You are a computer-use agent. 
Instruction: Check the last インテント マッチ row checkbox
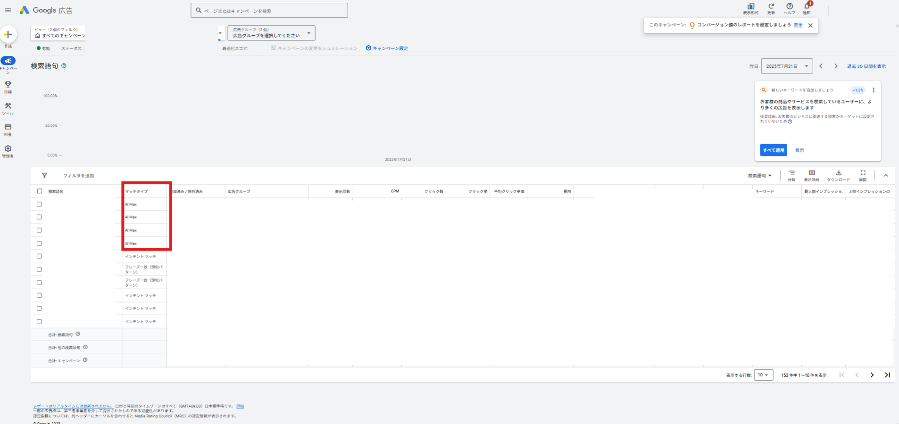coord(39,322)
